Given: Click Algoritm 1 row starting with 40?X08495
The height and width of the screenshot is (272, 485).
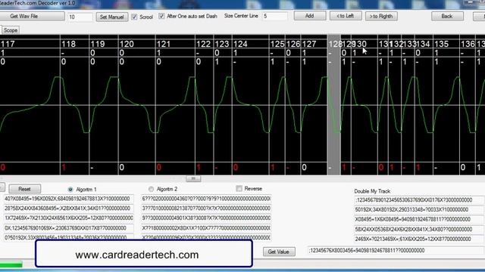Looking at the screenshot, I should click(69, 199).
